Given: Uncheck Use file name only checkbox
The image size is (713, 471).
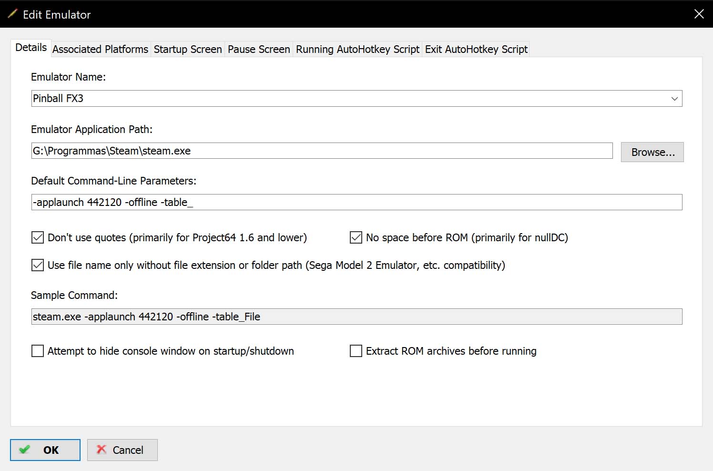Looking at the screenshot, I should click(x=38, y=265).
